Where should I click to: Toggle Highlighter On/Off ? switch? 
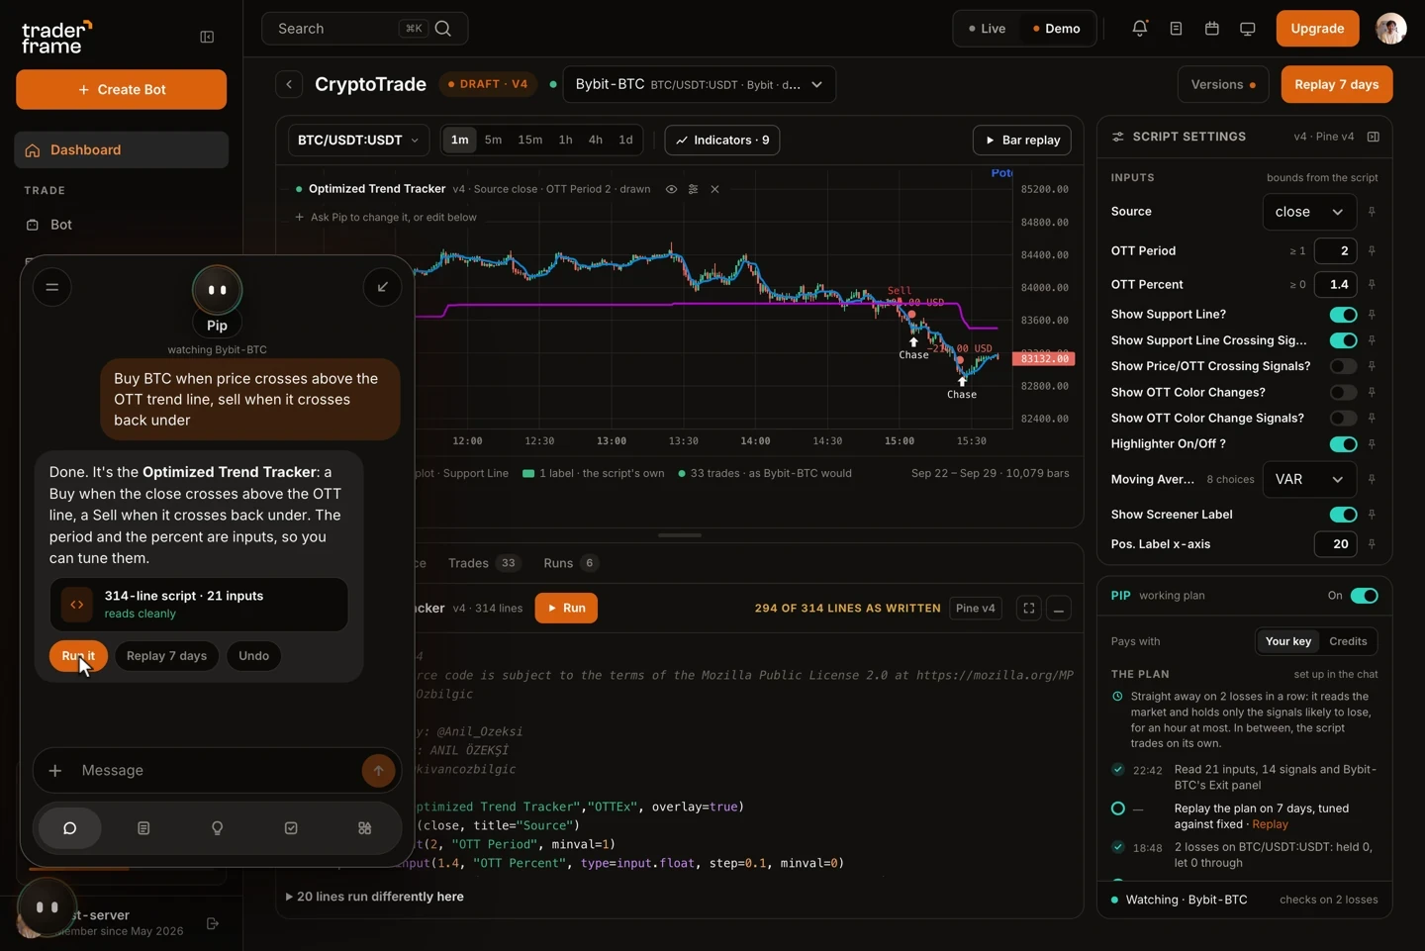[x=1343, y=444]
